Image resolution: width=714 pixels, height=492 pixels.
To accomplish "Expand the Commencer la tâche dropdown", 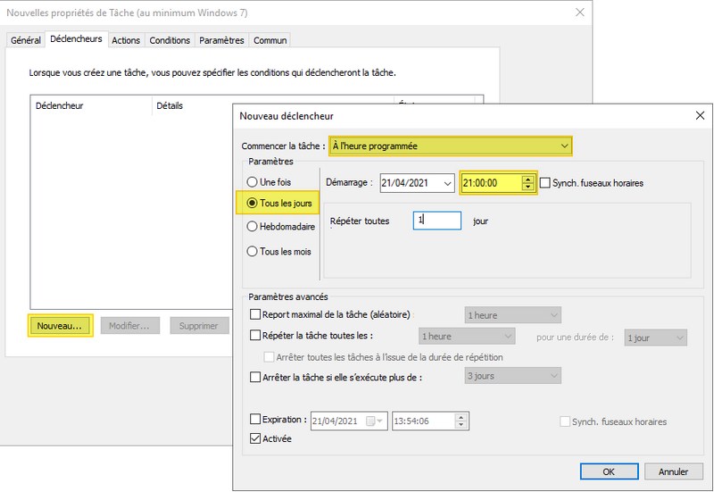I will point(563,146).
